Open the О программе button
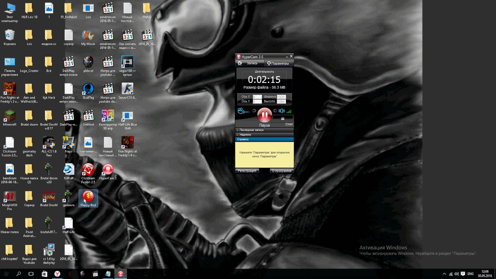496x279 pixels. pyautogui.click(x=281, y=170)
